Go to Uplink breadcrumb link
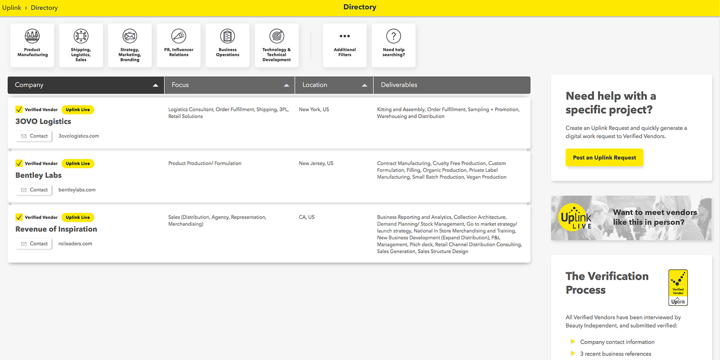The height and width of the screenshot is (360, 720). click(x=12, y=8)
